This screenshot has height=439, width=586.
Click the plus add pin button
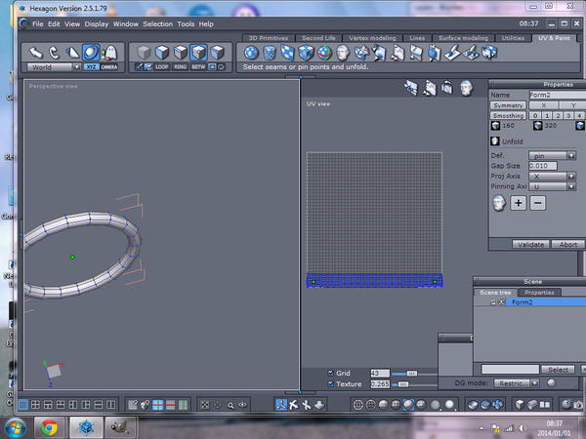(x=519, y=203)
